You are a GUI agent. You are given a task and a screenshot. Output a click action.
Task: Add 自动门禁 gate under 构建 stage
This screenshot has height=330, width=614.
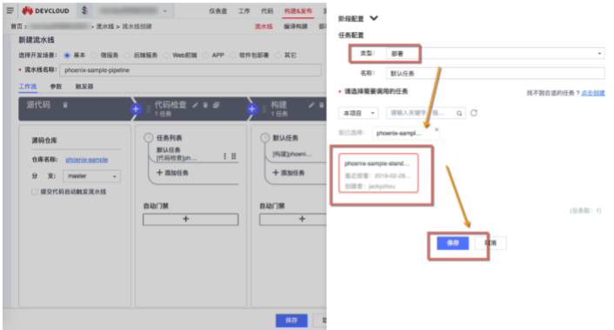tap(293, 219)
